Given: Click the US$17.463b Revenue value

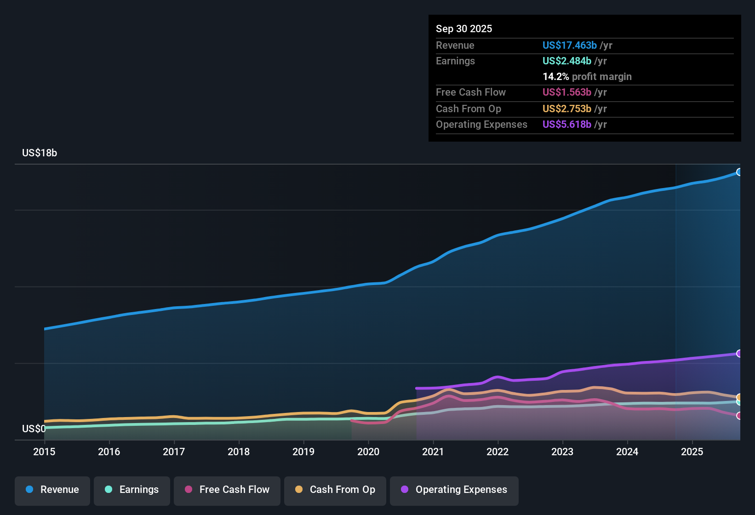Looking at the screenshot, I should click(x=569, y=45).
